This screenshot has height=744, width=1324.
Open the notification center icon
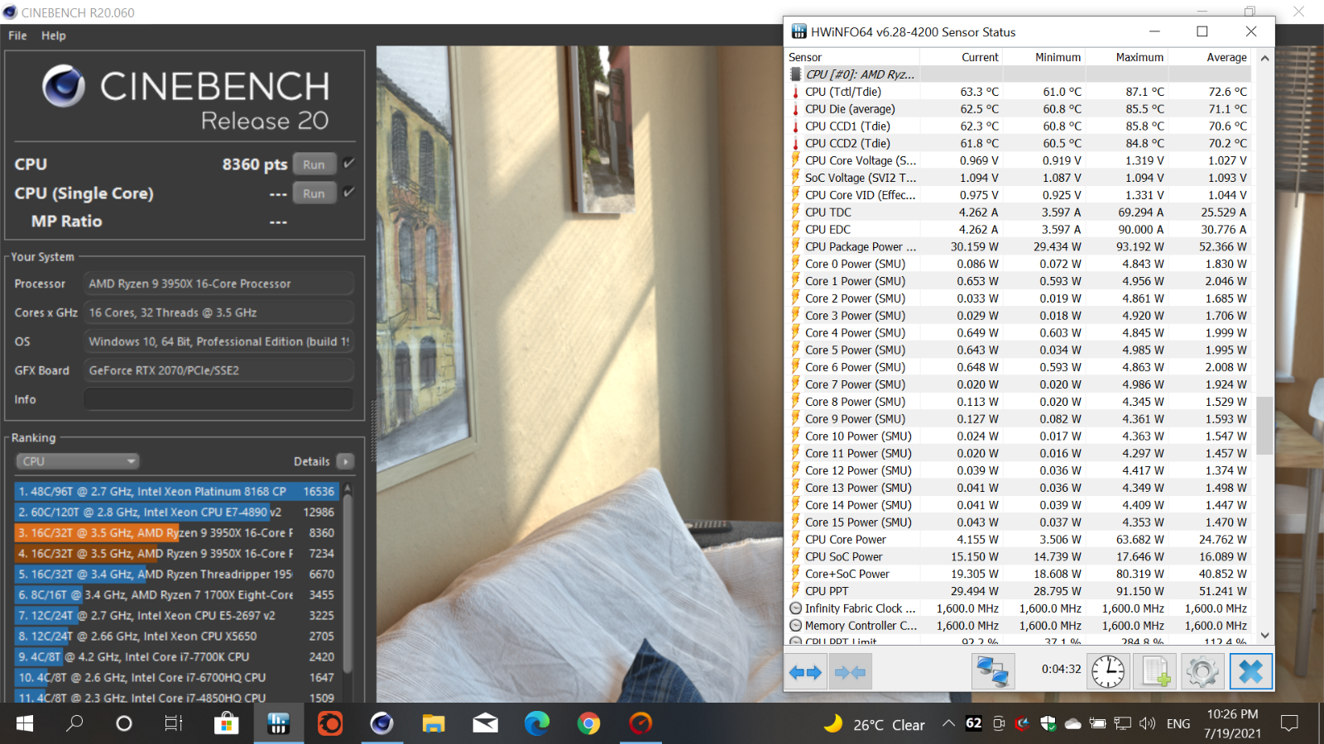click(1289, 724)
